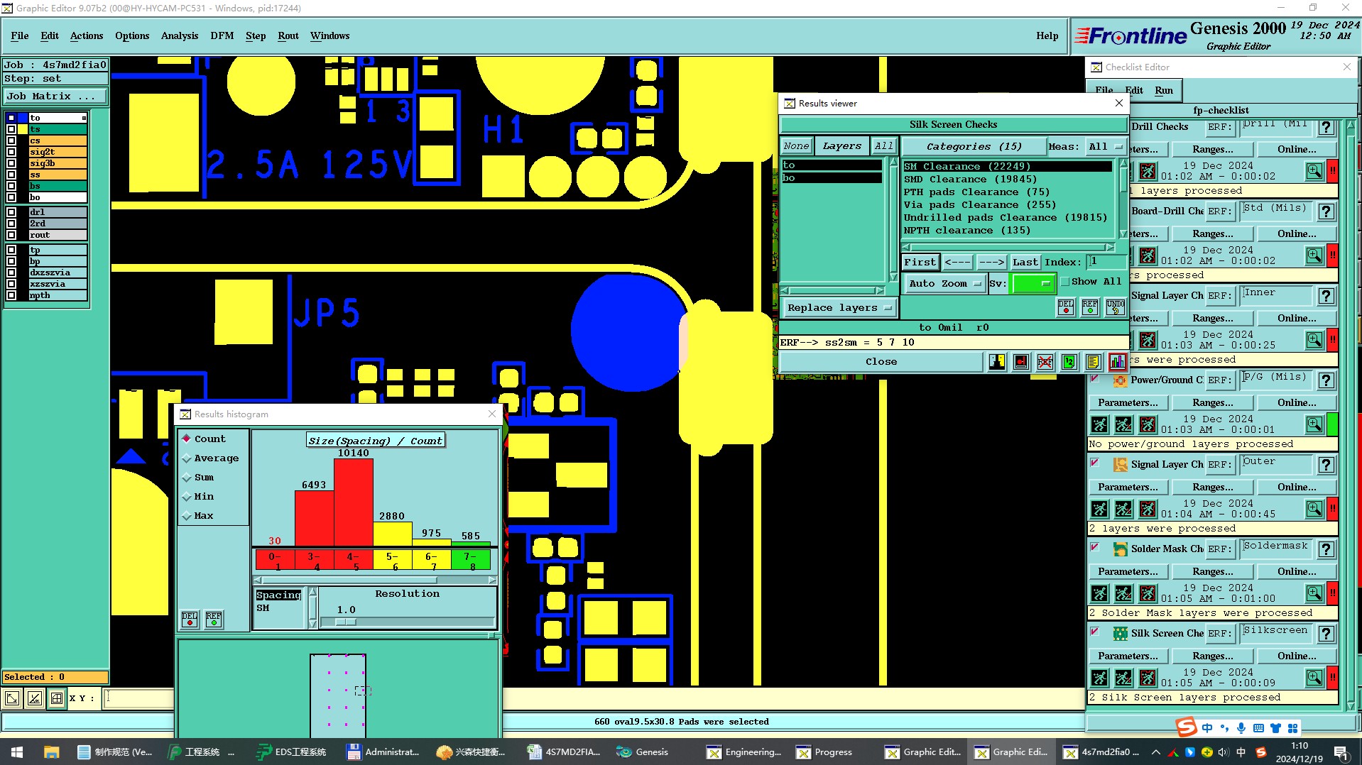Viewport: 1362px width, 765px height.
Task: Click the UNDO icon in Results viewer
Action: 1115,307
